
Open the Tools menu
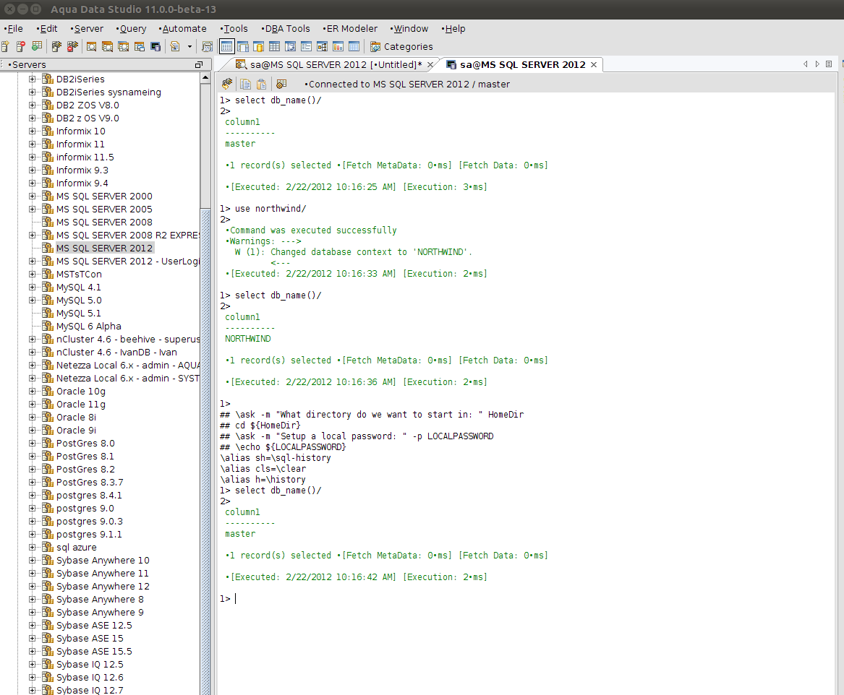point(234,28)
